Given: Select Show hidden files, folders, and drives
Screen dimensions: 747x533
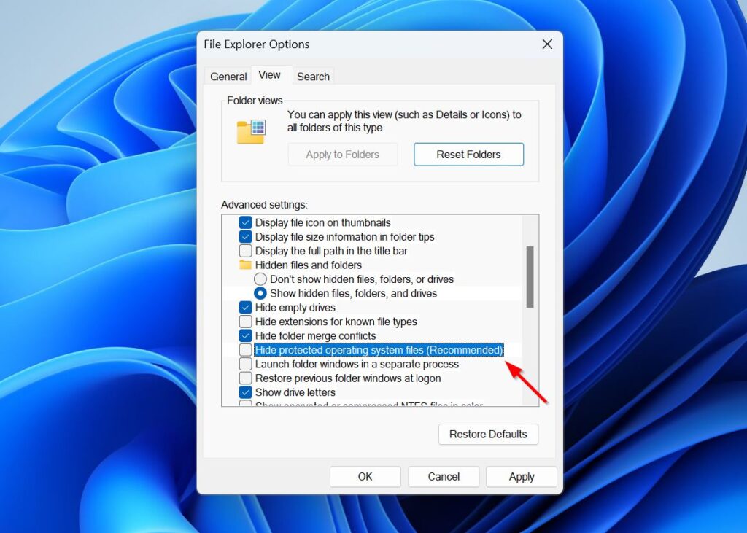Looking at the screenshot, I should 260,293.
